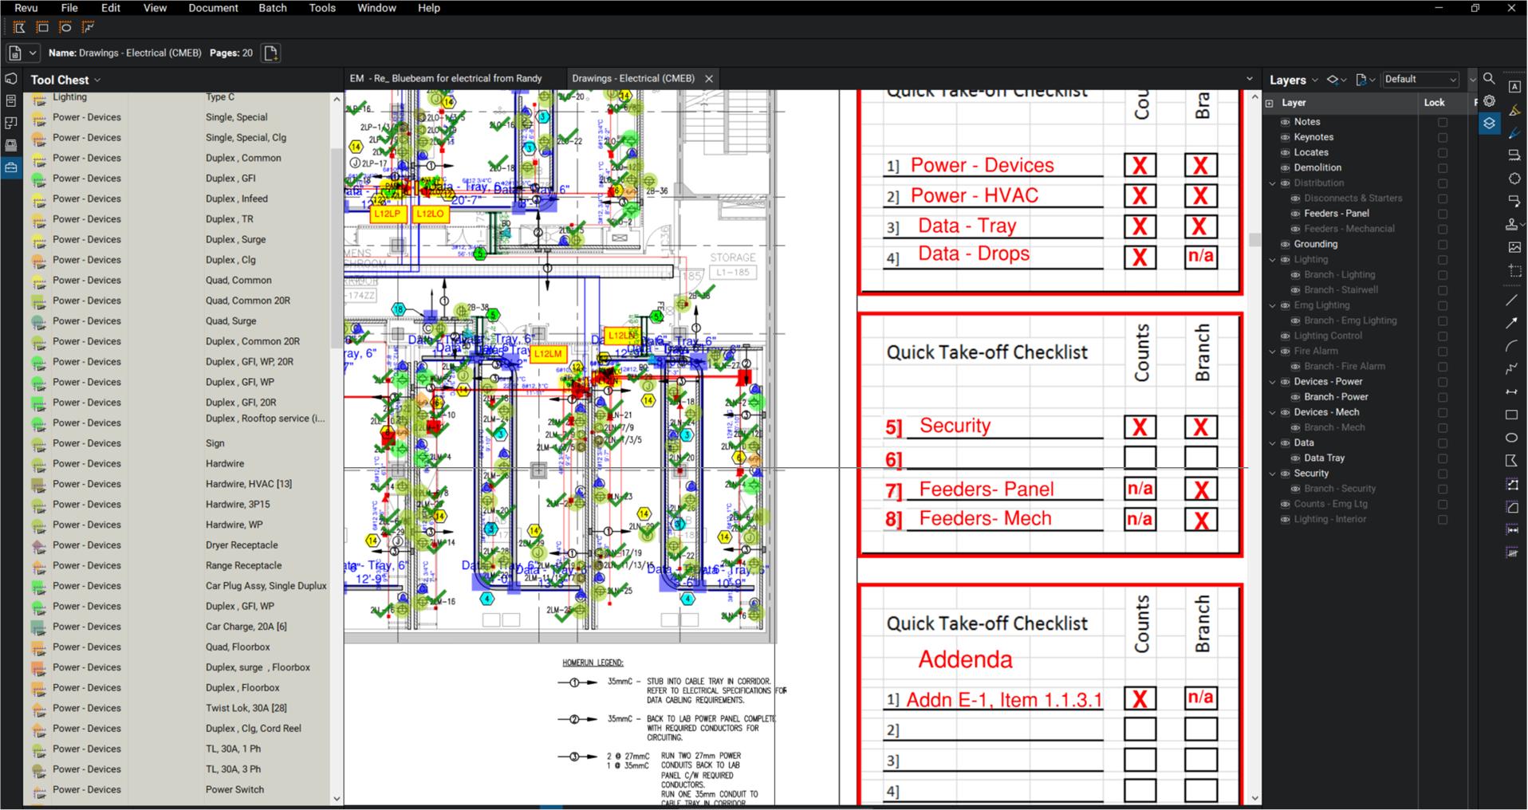1528x810 pixels.
Task: Click the Add Layer button in the Layers panel
Action: click(1333, 80)
